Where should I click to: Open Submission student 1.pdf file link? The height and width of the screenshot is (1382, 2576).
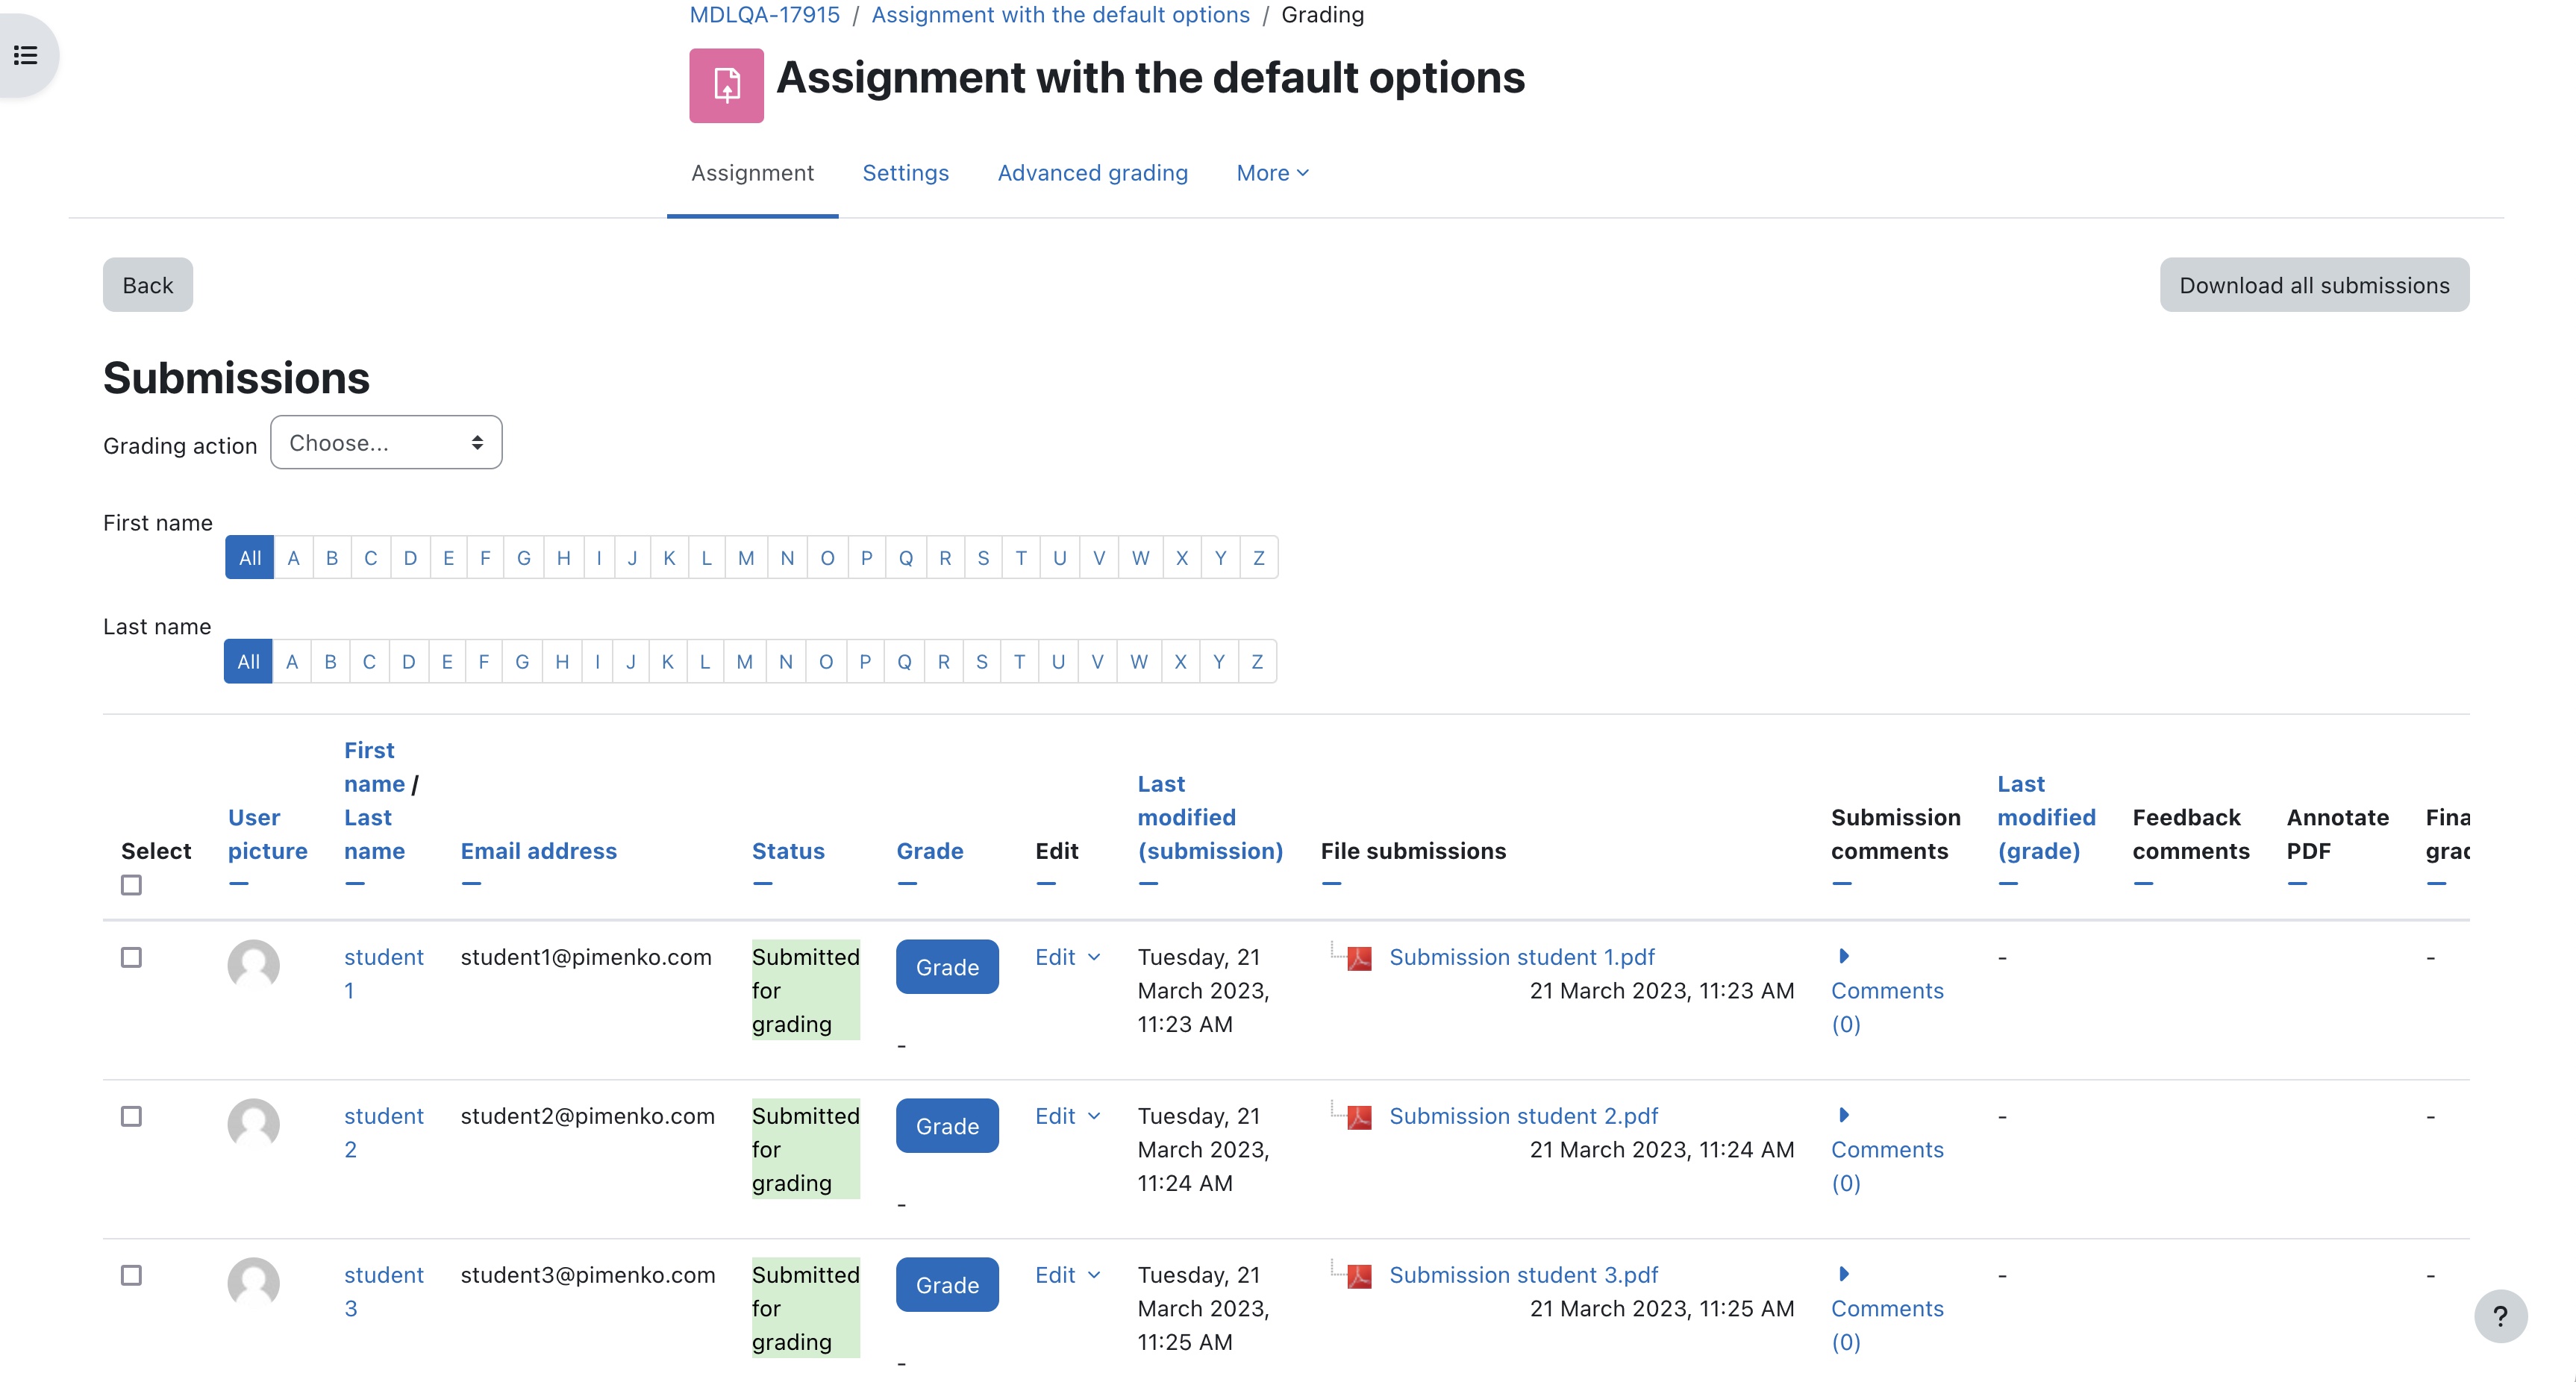(x=1522, y=957)
